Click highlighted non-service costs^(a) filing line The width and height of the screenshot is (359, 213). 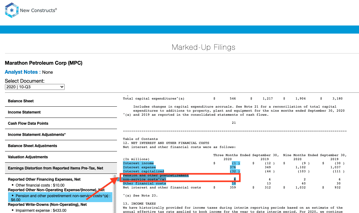pyautogui.click(x=144, y=179)
